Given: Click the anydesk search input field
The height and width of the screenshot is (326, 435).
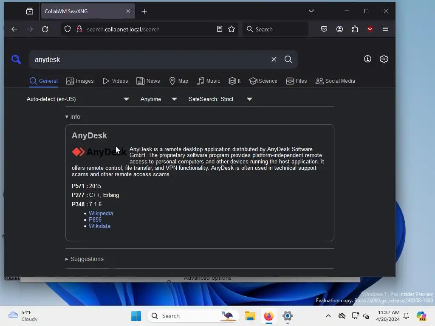Looking at the screenshot, I should [x=150, y=59].
